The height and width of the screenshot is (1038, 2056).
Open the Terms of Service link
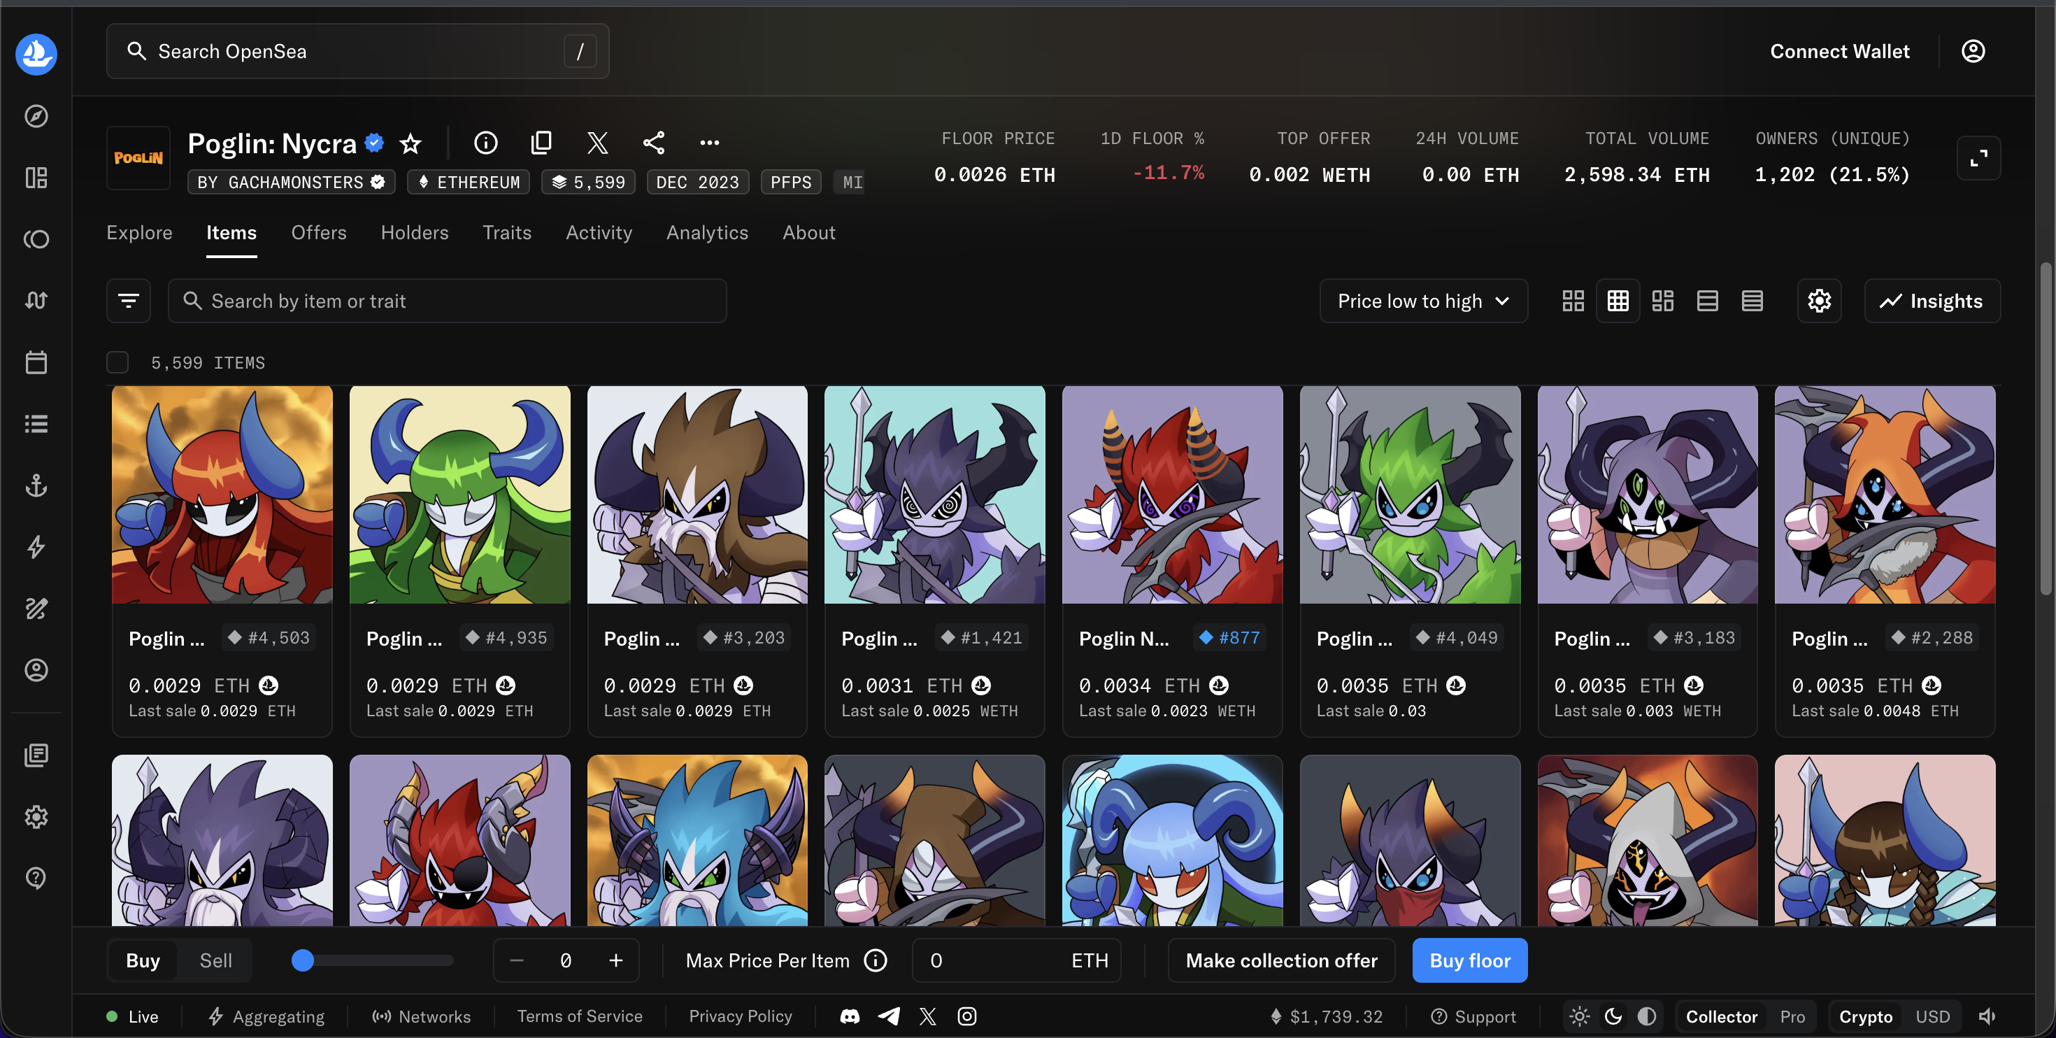(x=580, y=1016)
